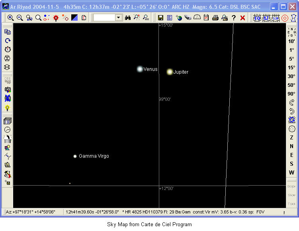This screenshot has height=231, width=299.
Task: Set field of view to 10'
Action: tap(291, 41)
